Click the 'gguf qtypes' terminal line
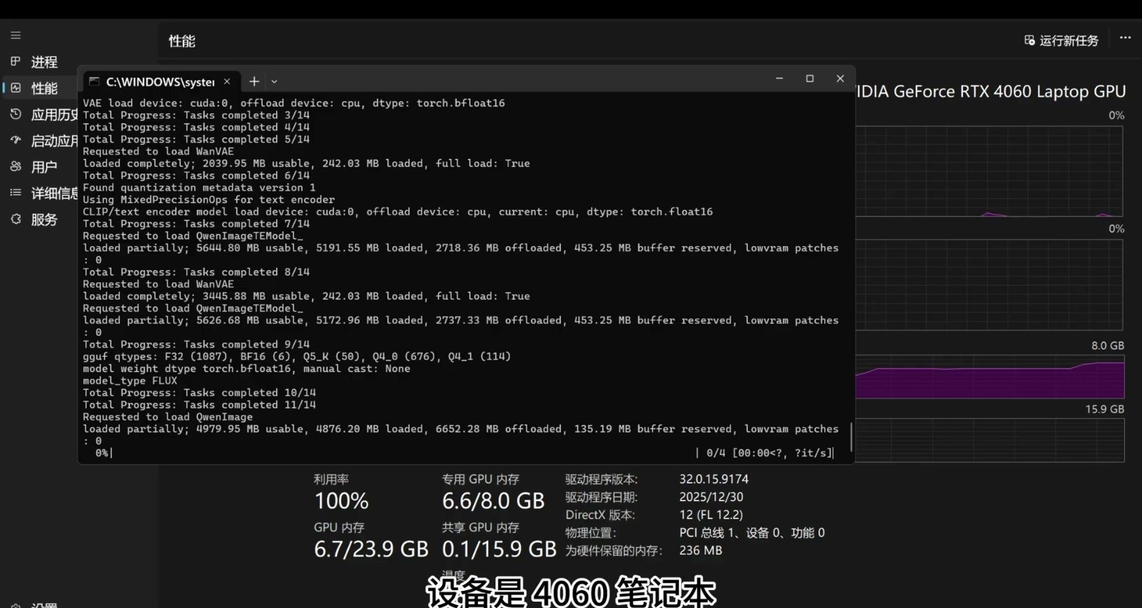 coord(297,356)
